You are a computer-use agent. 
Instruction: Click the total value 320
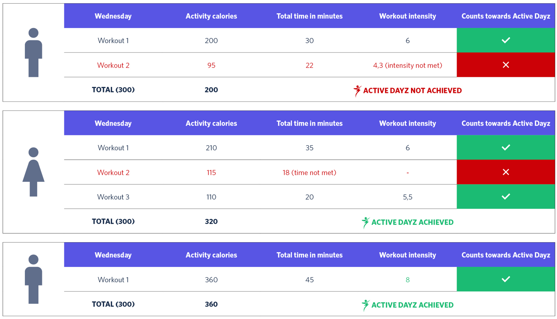point(211,221)
